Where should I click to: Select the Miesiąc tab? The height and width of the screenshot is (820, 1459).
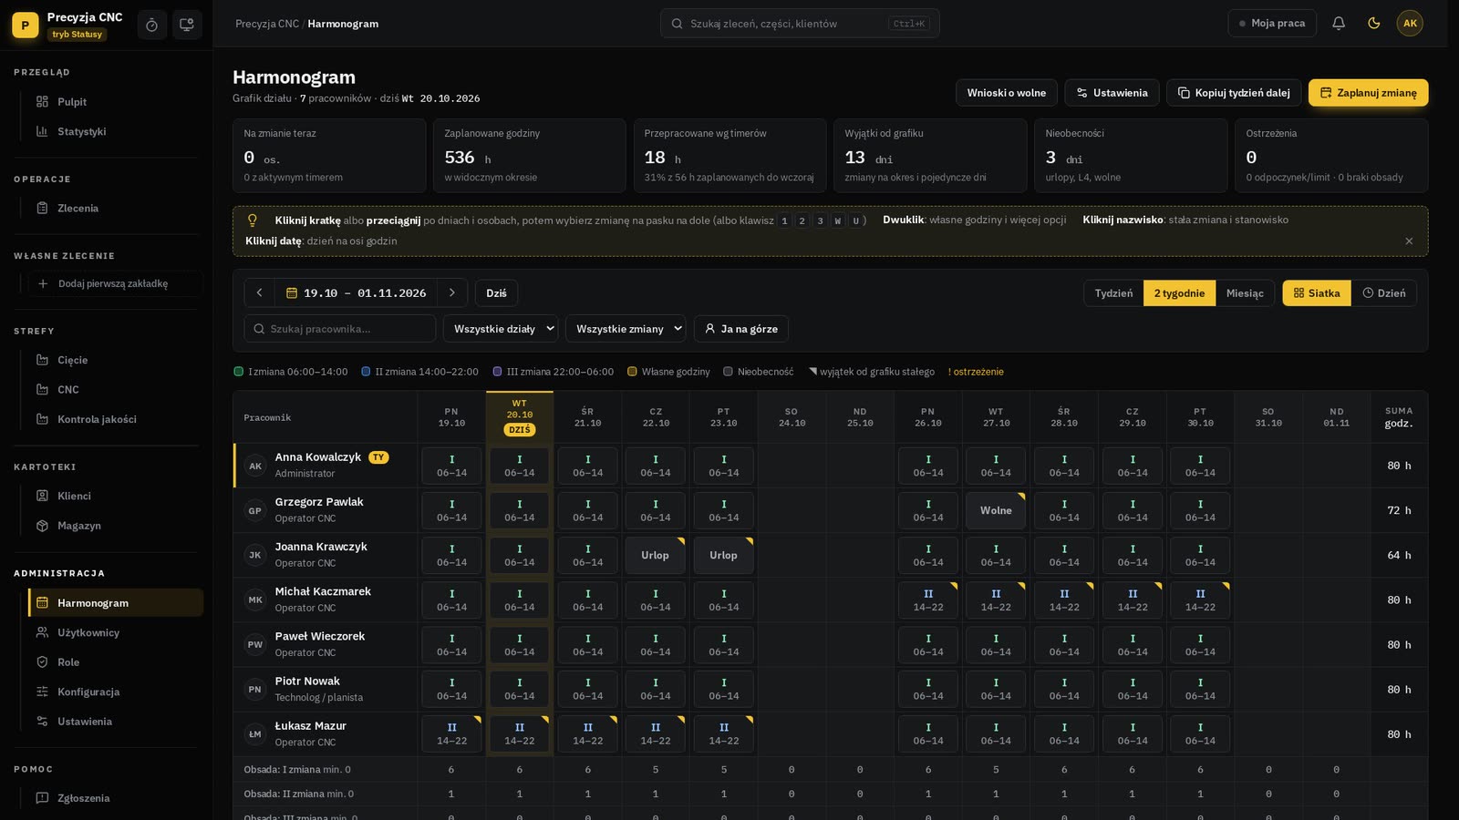(1245, 293)
